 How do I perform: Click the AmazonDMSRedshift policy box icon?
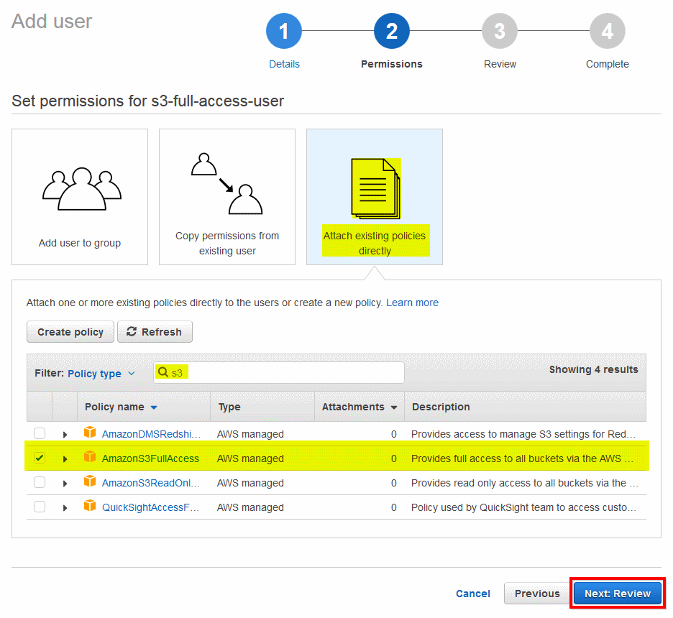[90, 433]
